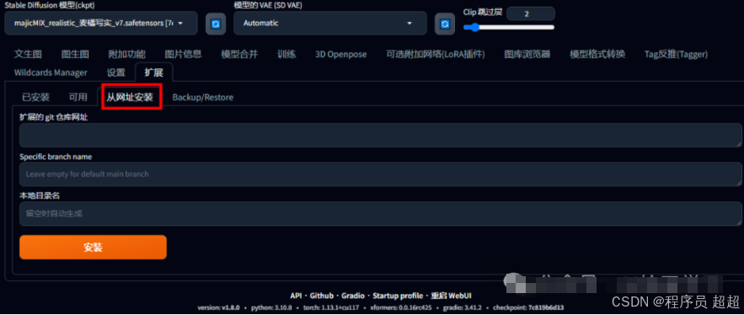This screenshot has width=744, height=315.
Task: Refresh the SD VAE model list
Action: (x=445, y=24)
